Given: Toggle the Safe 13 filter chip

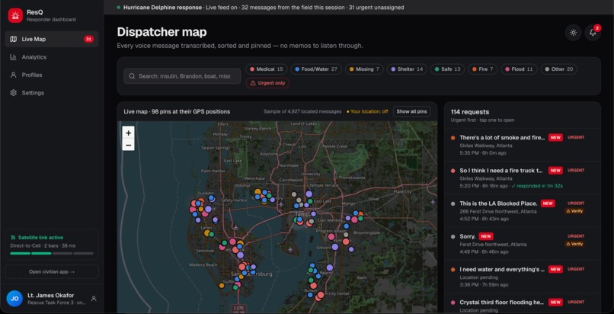Looking at the screenshot, I should point(448,69).
